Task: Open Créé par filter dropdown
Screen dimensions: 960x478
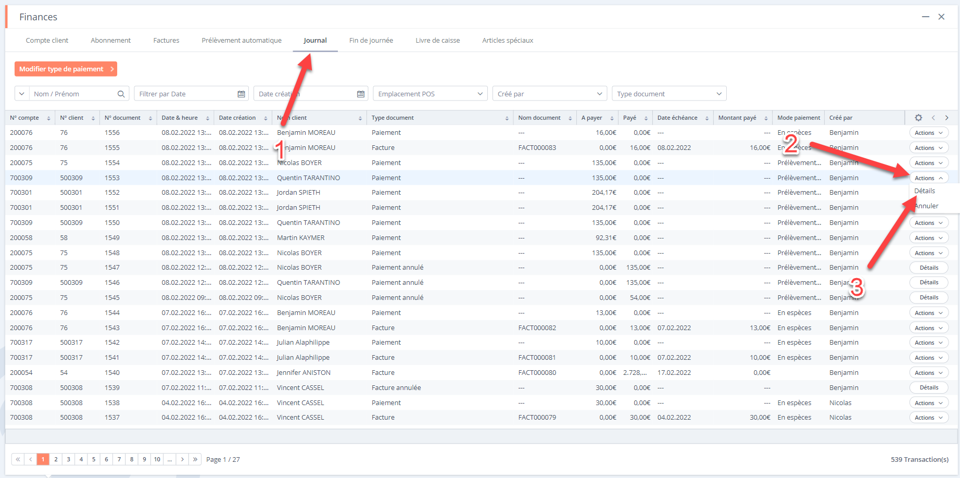Action: pos(549,94)
